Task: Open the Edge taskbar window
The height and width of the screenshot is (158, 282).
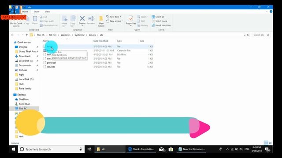Action: click(141, 149)
